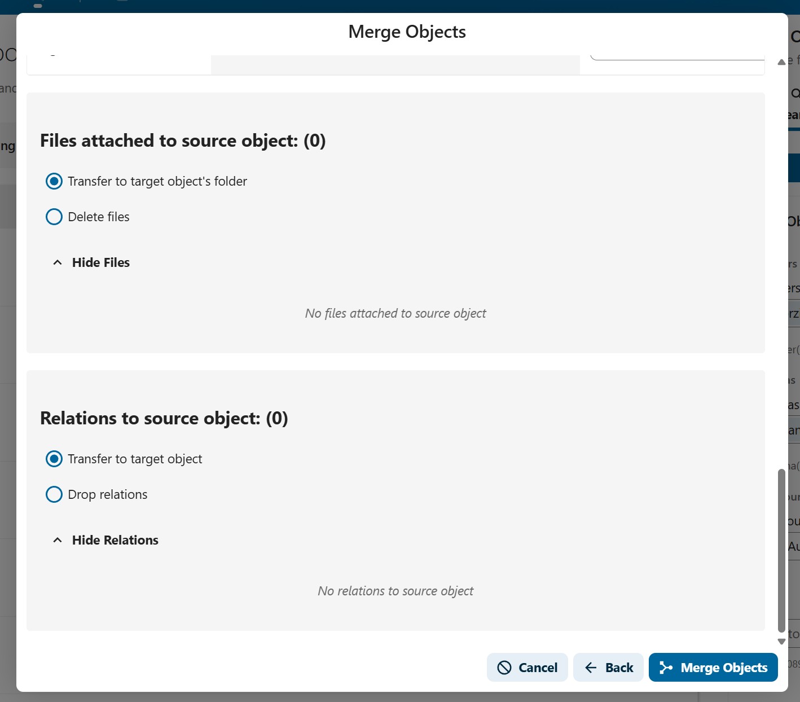Click the scrollbar's down arrow

(x=781, y=642)
